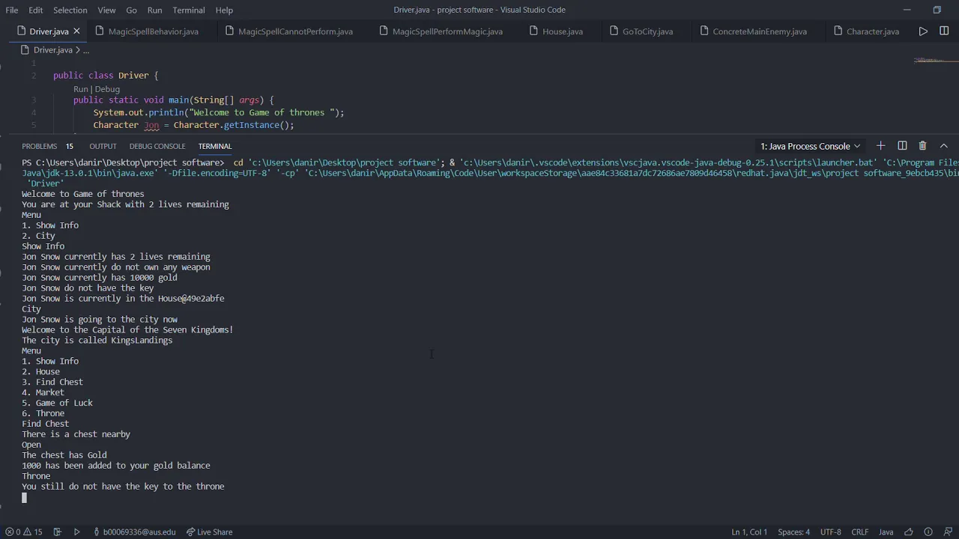Open the Selection menu
This screenshot has width=959, height=539.
click(x=70, y=10)
